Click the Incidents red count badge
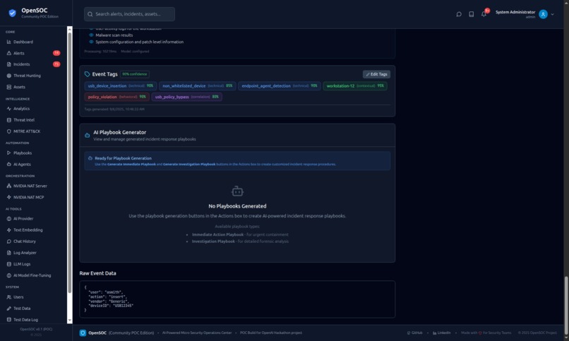Viewport: 569px width, 341px height. pyautogui.click(x=56, y=64)
